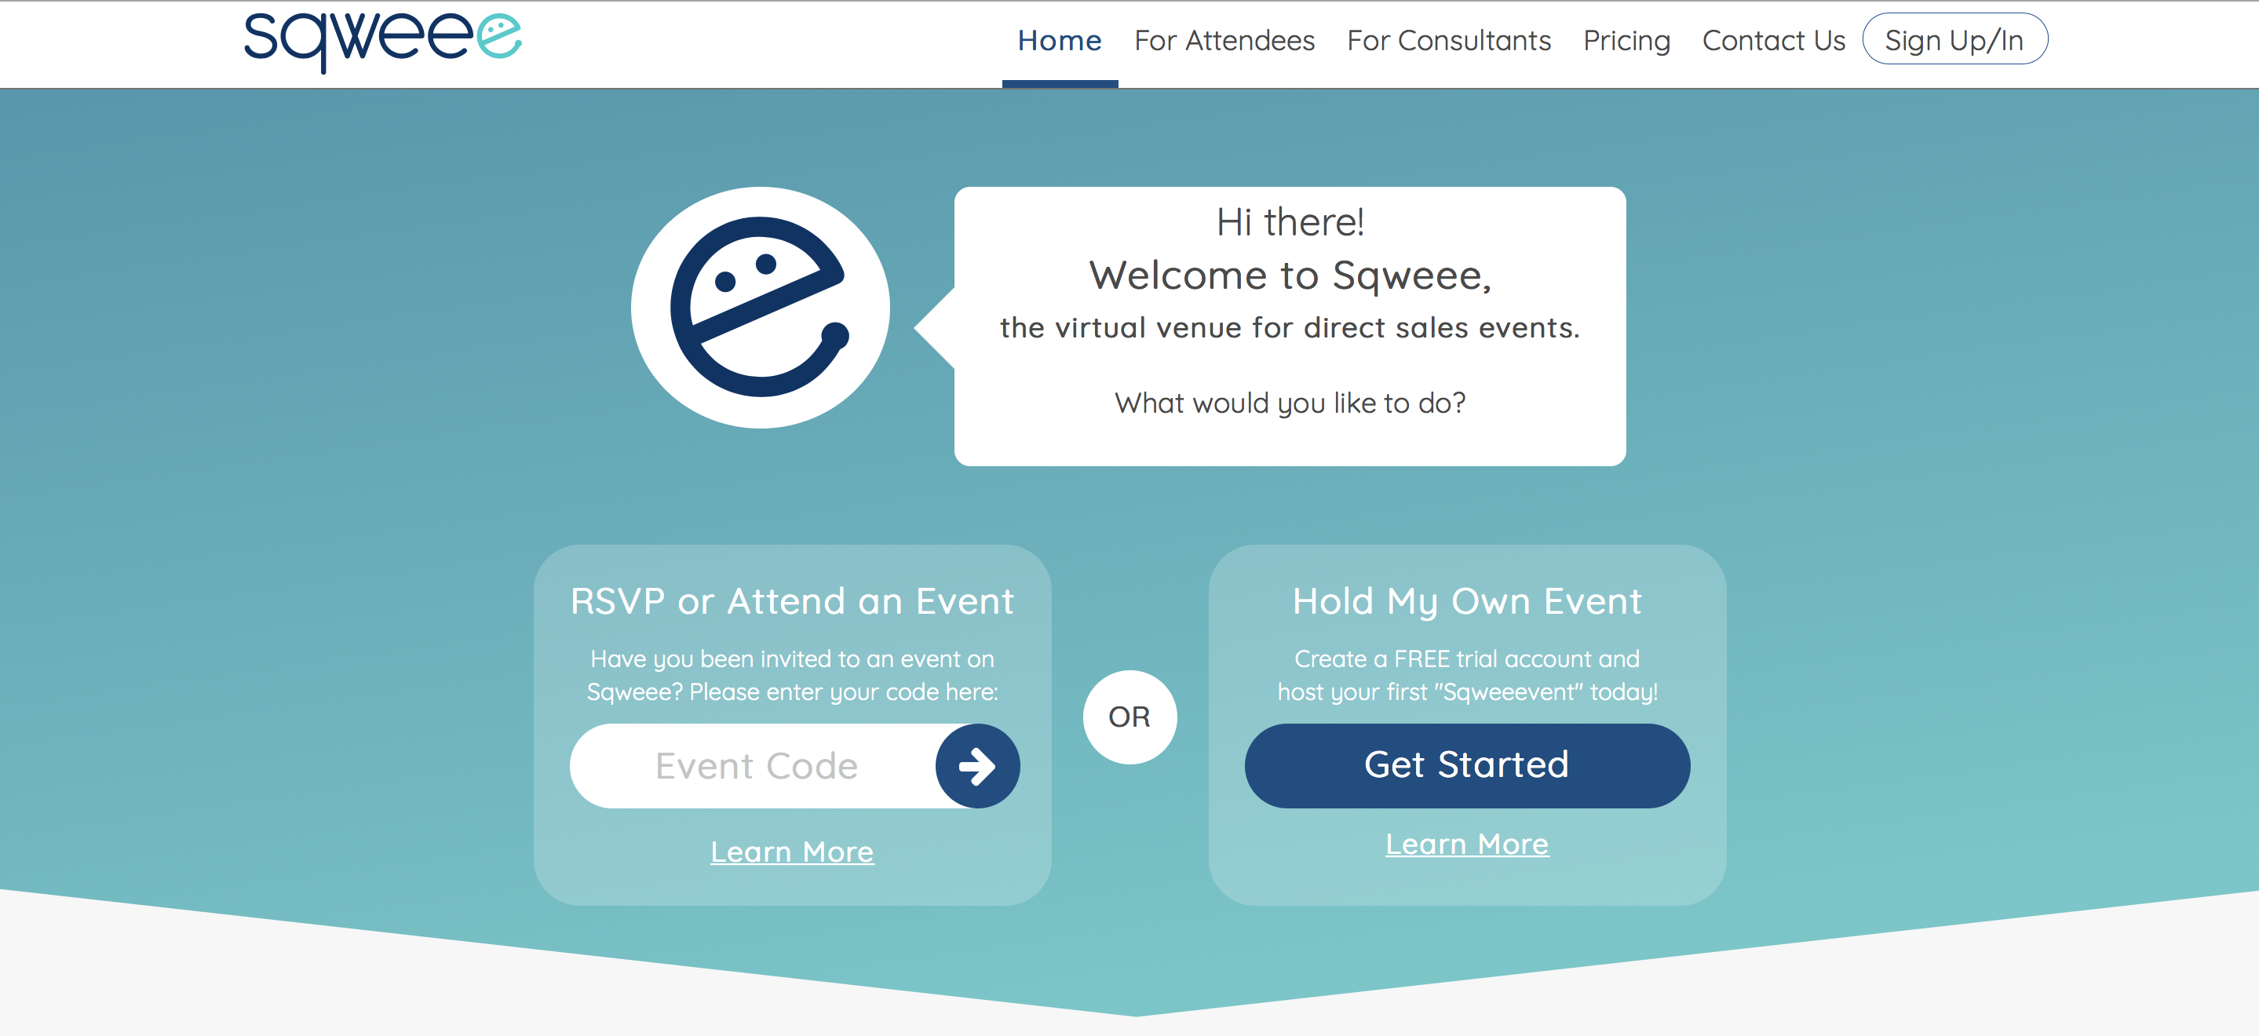2259x1036 pixels.
Task: Click the Hold My Own Event heading
Action: (x=1467, y=602)
